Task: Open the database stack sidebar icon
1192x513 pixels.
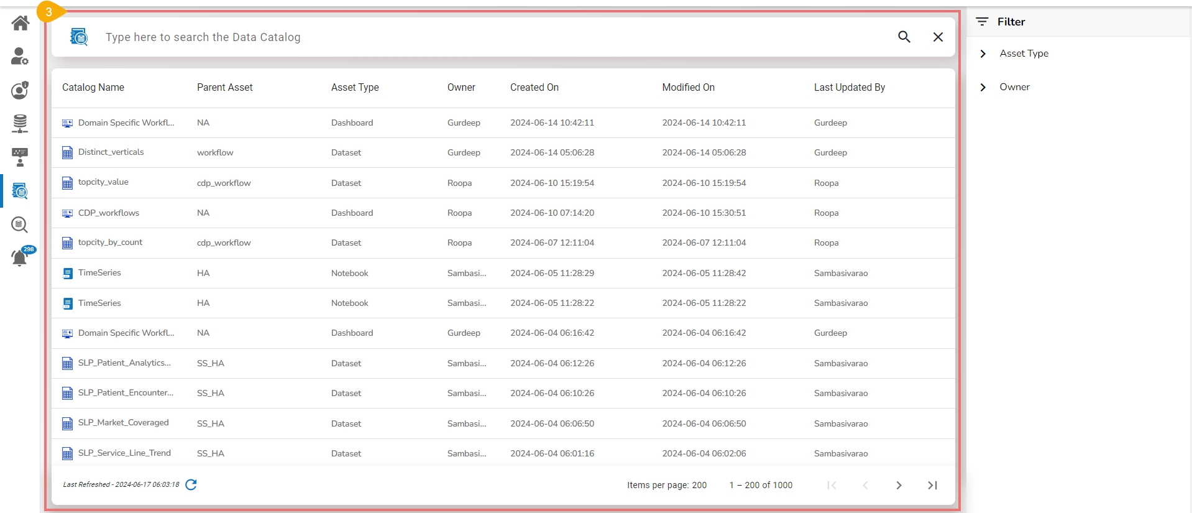Action: pyautogui.click(x=20, y=124)
